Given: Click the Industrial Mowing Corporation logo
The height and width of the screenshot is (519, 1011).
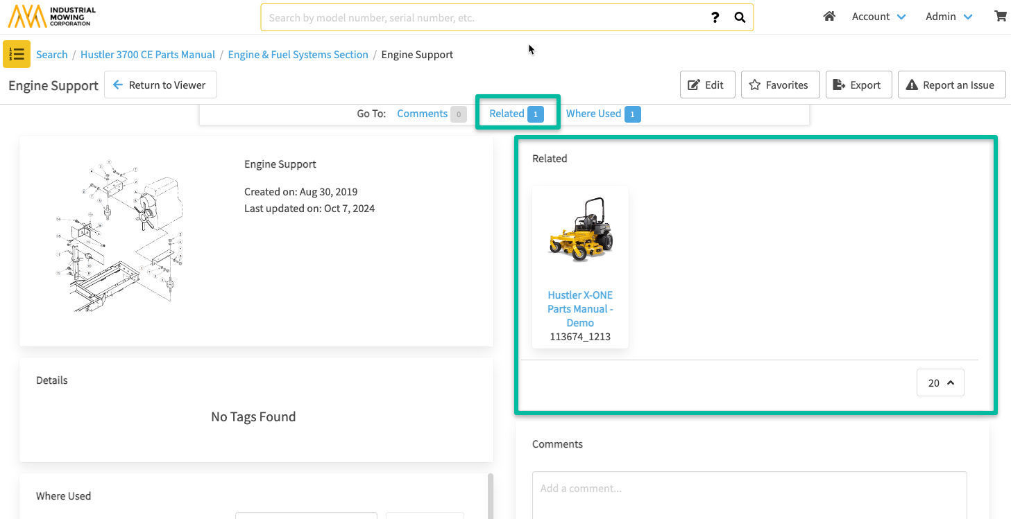Looking at the screenshot, I should (52, 17).
